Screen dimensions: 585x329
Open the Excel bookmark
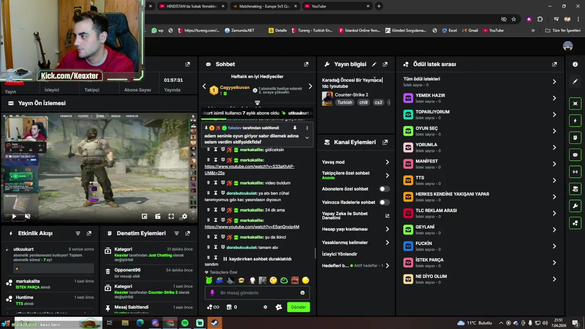pos(449,31)
